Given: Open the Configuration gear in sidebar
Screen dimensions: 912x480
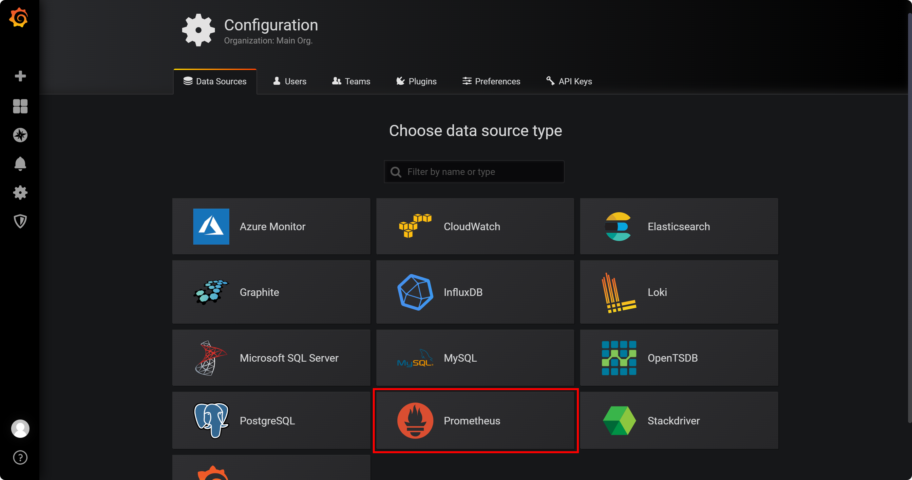Looking at the screenshot, I should tap(20, 193).
